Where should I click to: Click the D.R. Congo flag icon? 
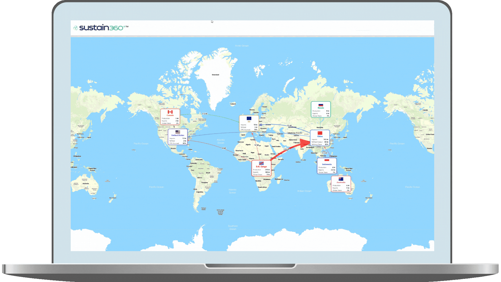point(261,163)
